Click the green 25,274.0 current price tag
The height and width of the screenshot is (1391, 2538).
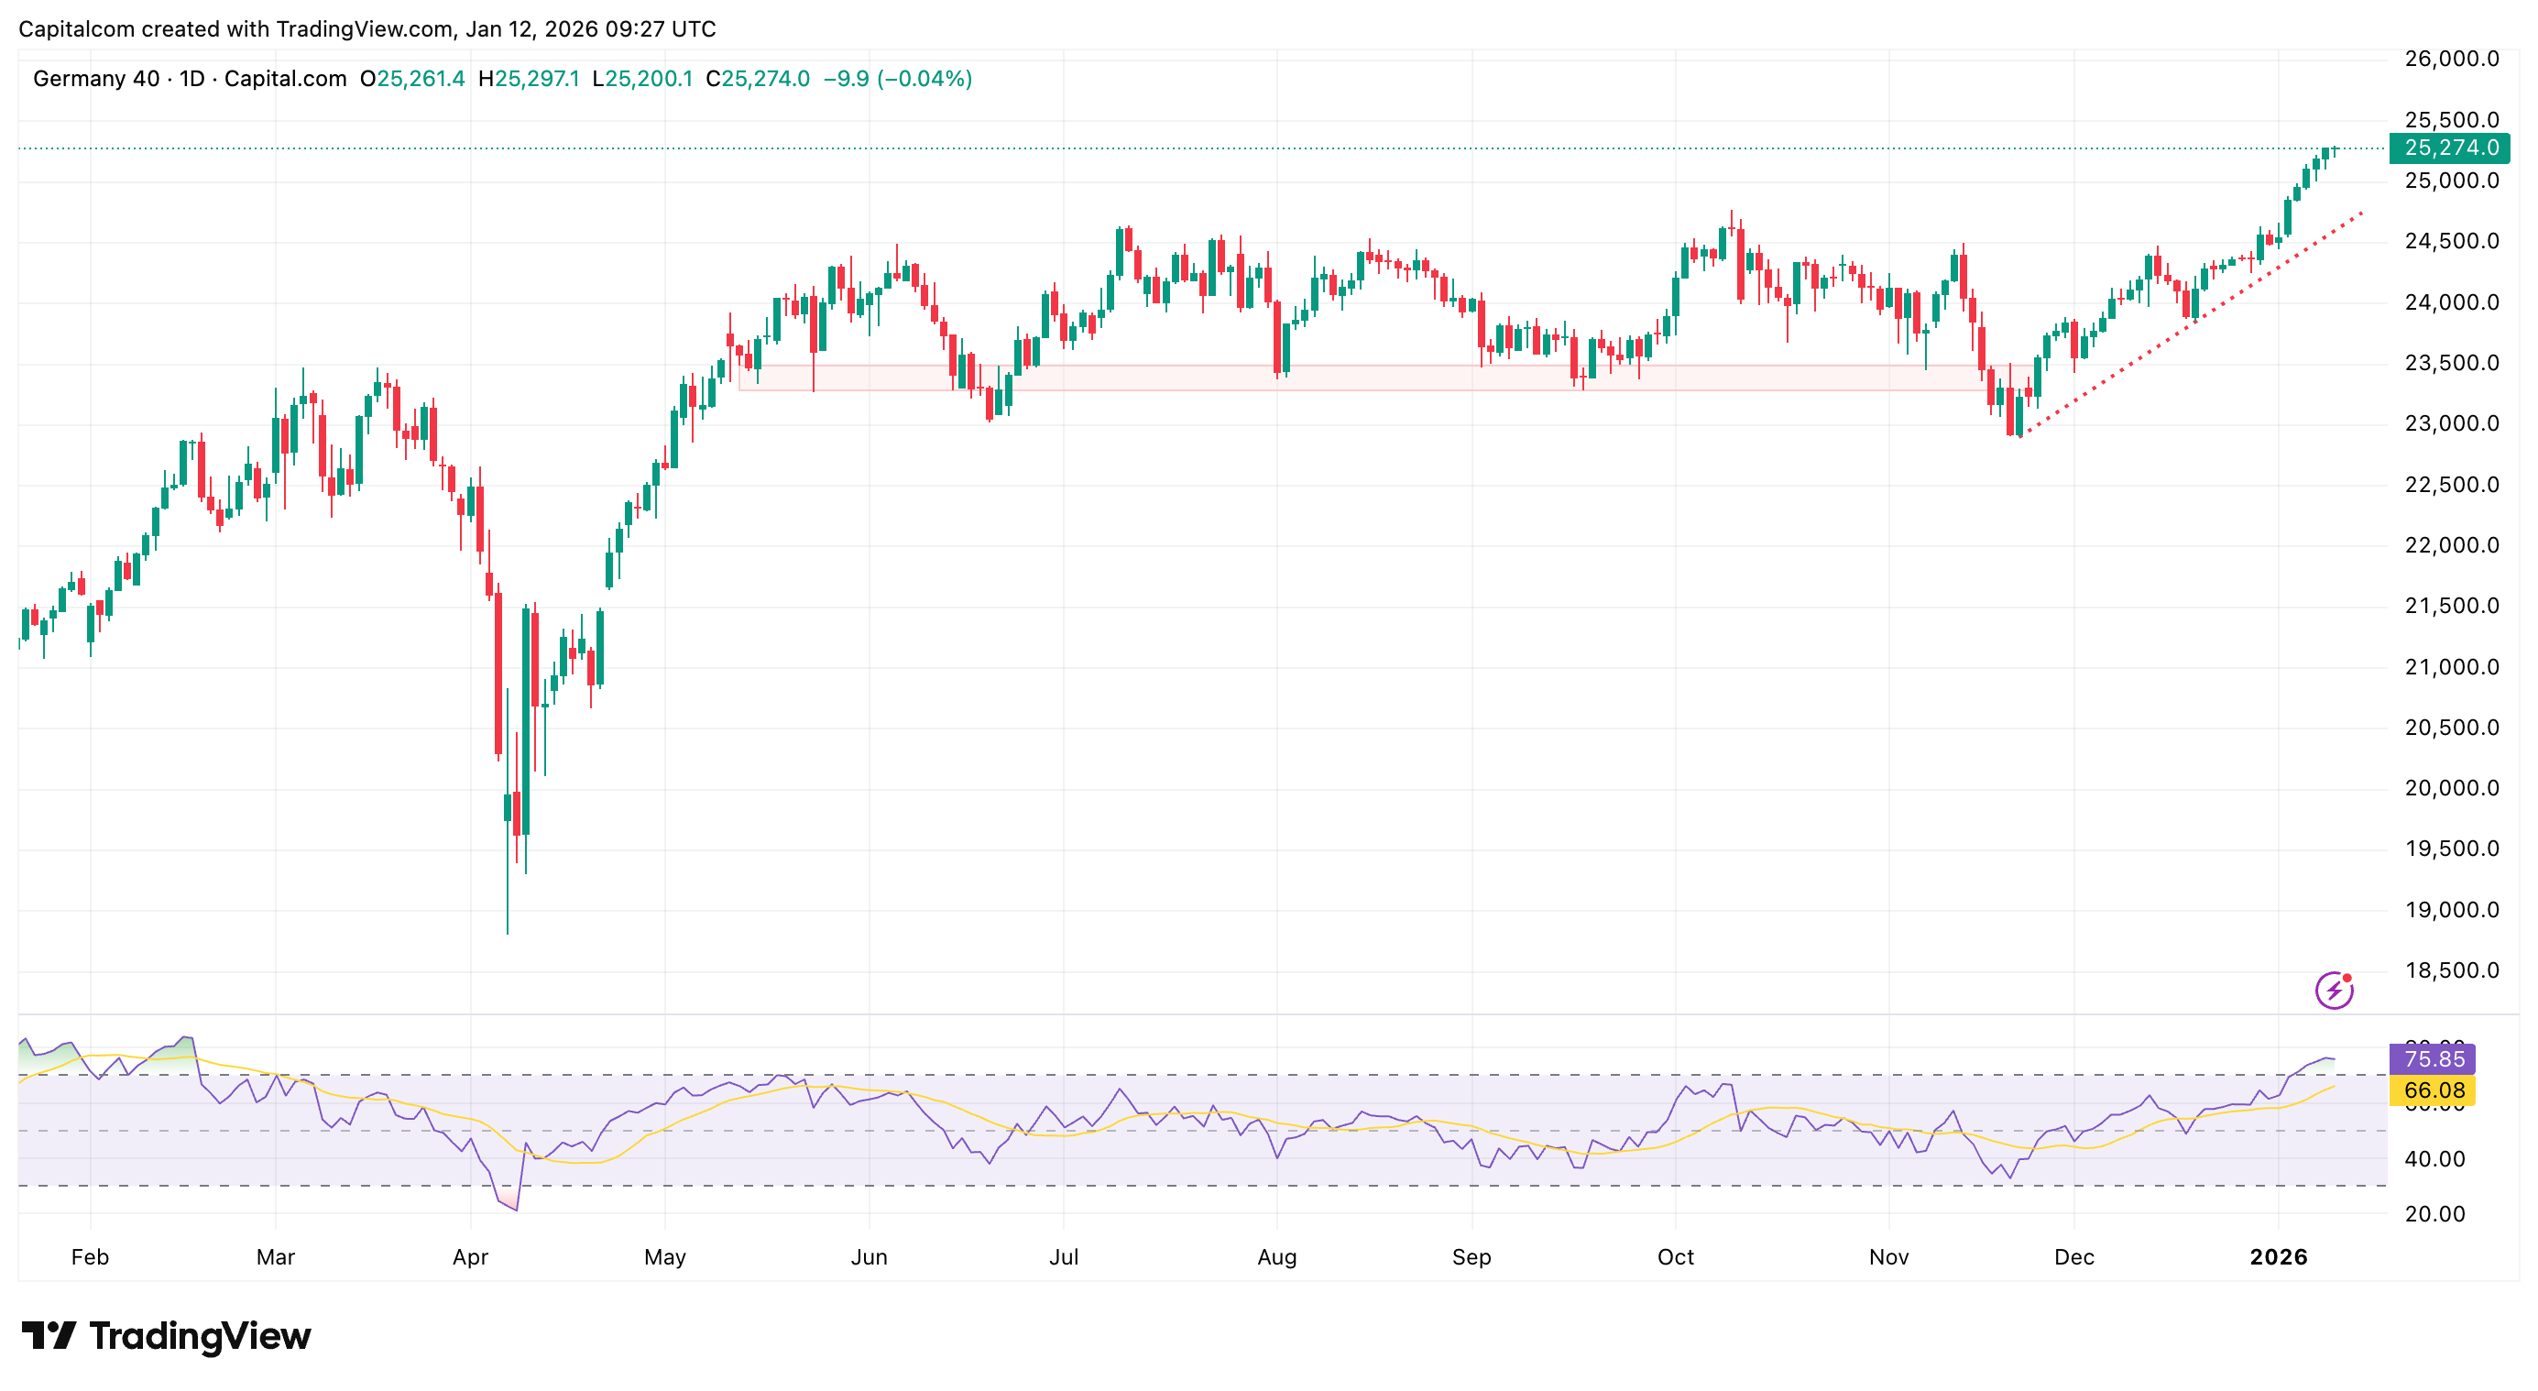[2449, 148]
